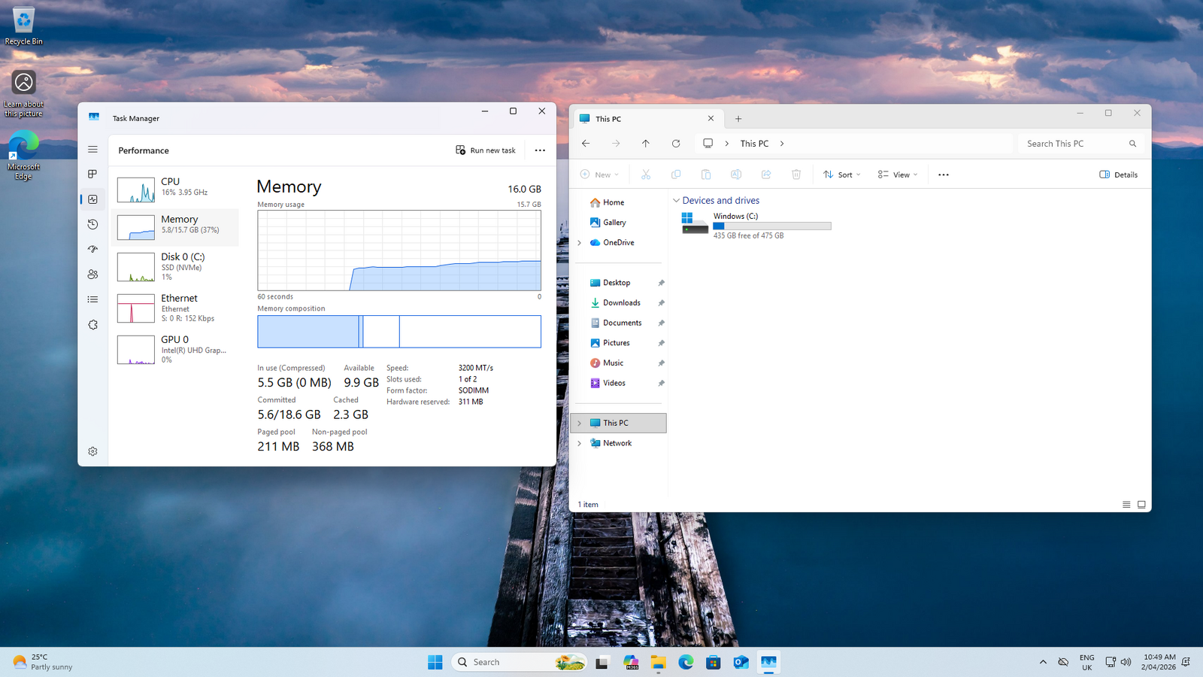Screen dimensions: 1203x677
Task: Open Task Manager settings gear
Action: tap(92, 451)
